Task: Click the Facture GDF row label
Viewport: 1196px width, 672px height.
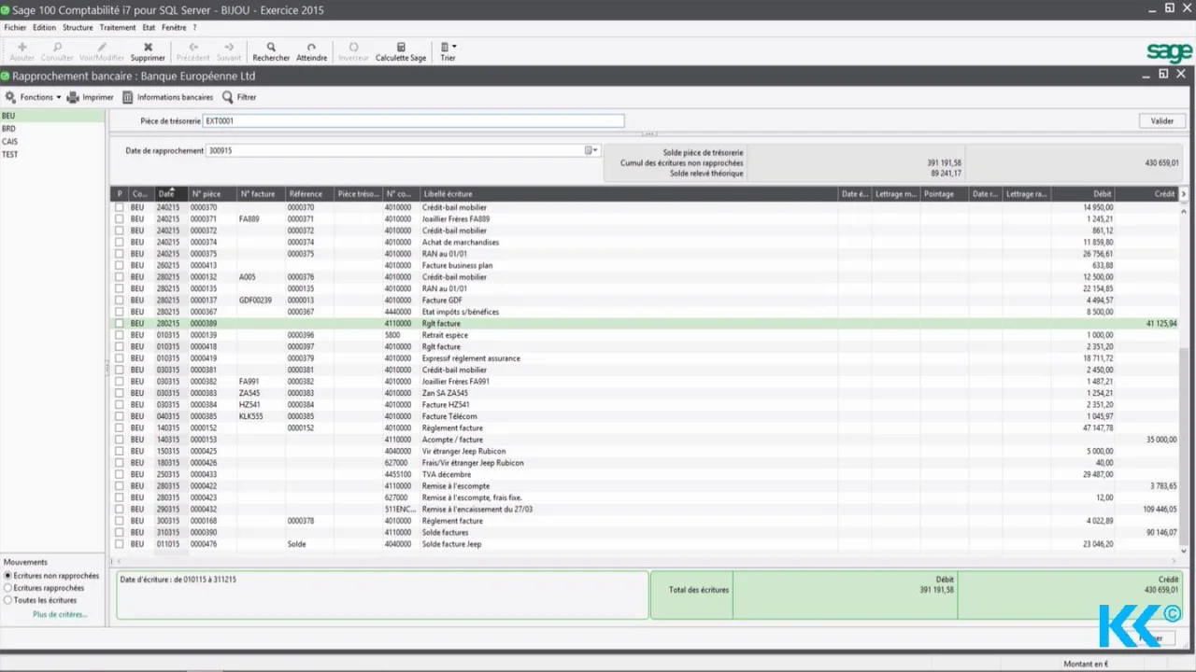Action: point(443,301)
